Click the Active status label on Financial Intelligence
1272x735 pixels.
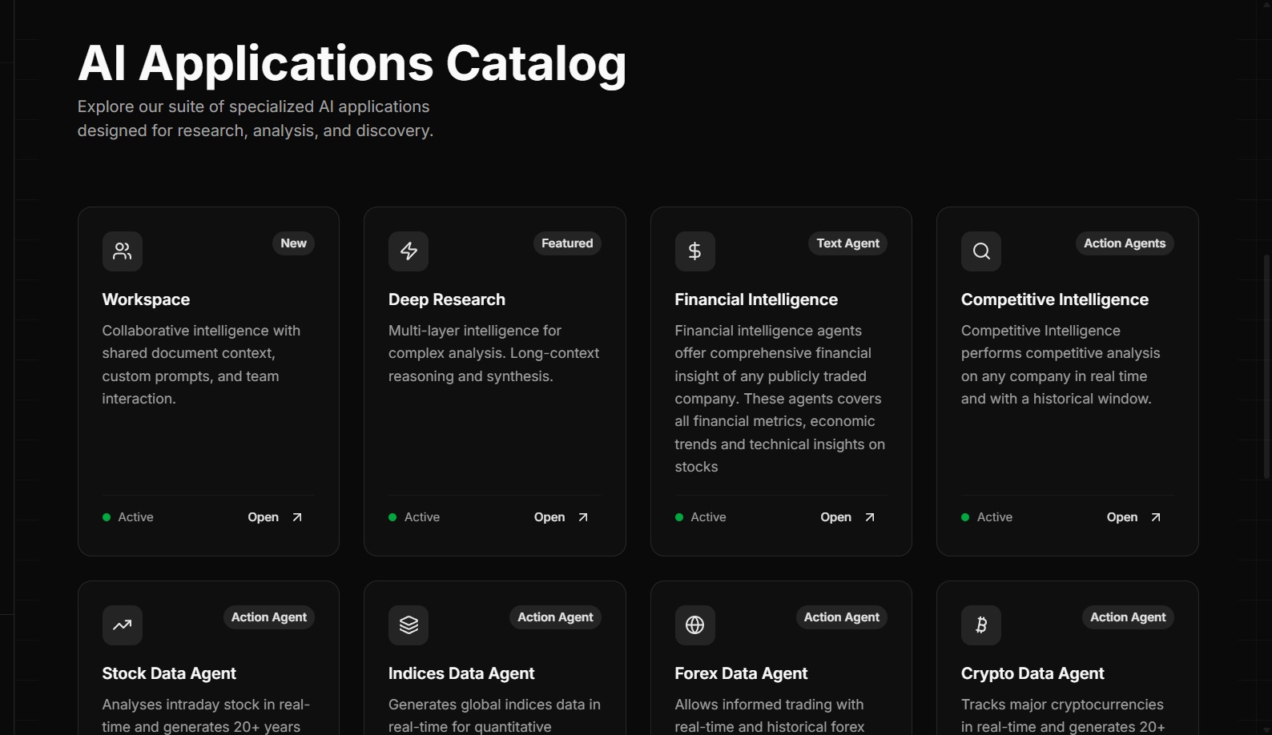point(708,517)
